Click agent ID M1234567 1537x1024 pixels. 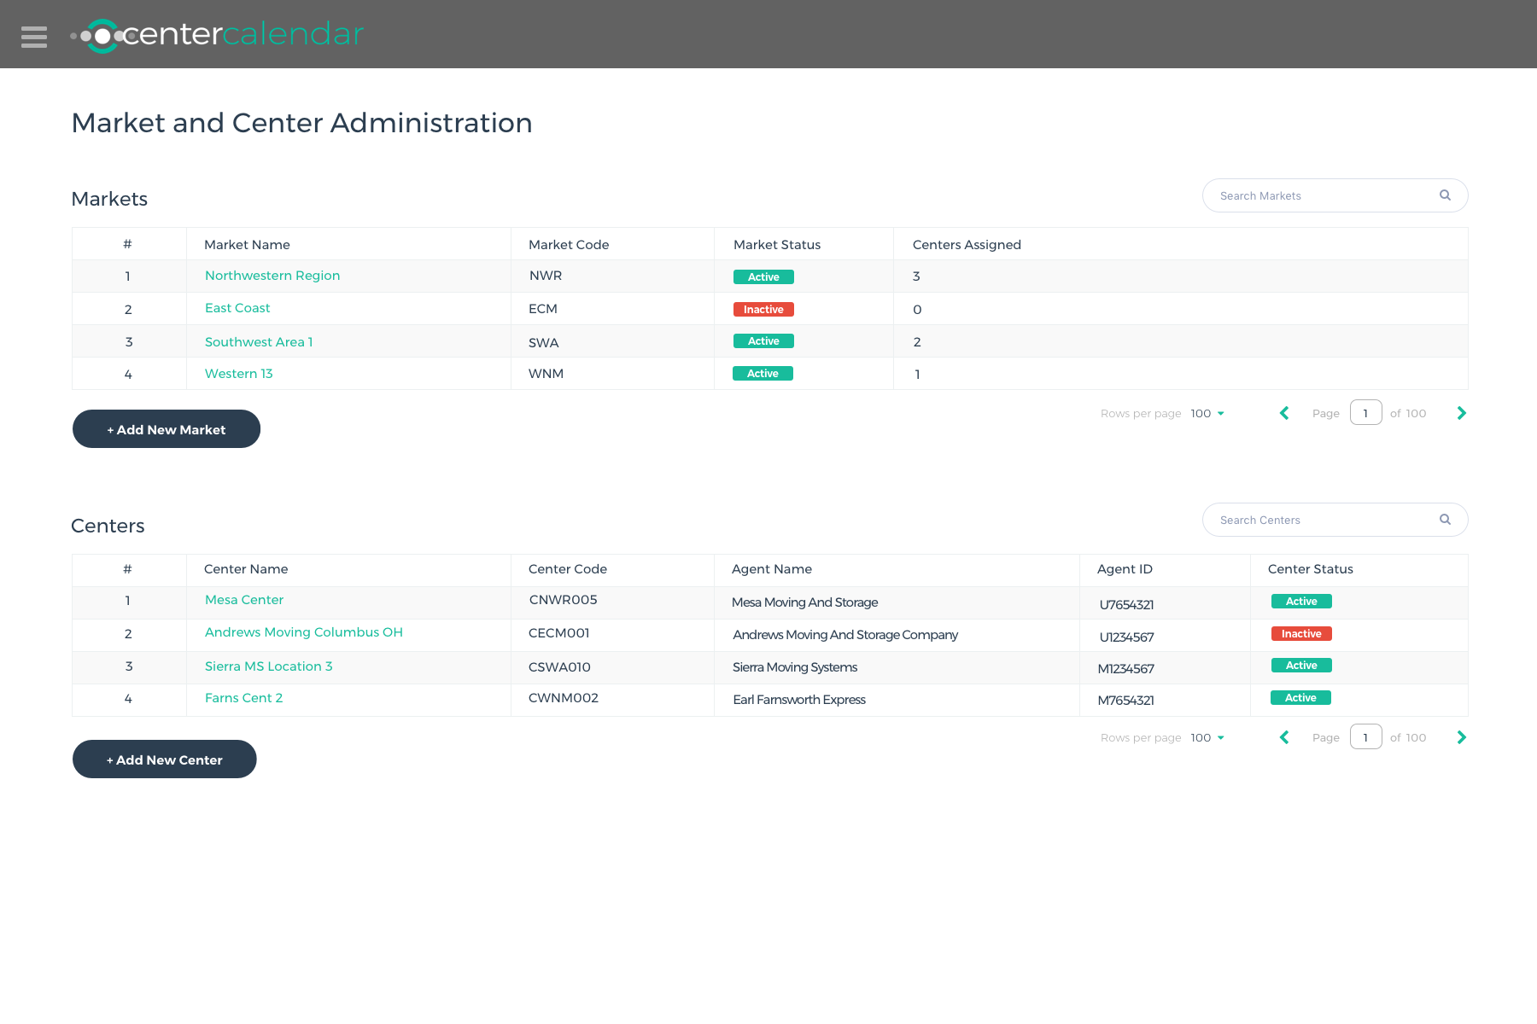coord(1126,669)
